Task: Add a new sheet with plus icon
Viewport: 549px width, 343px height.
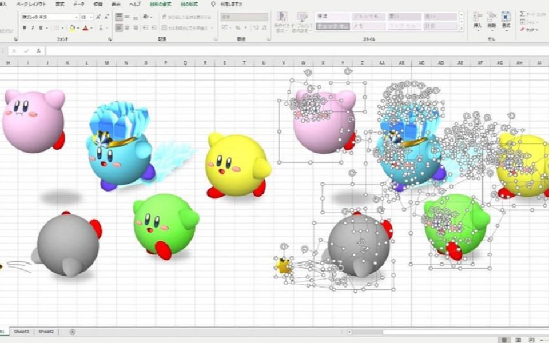Action: pos(72,332)
